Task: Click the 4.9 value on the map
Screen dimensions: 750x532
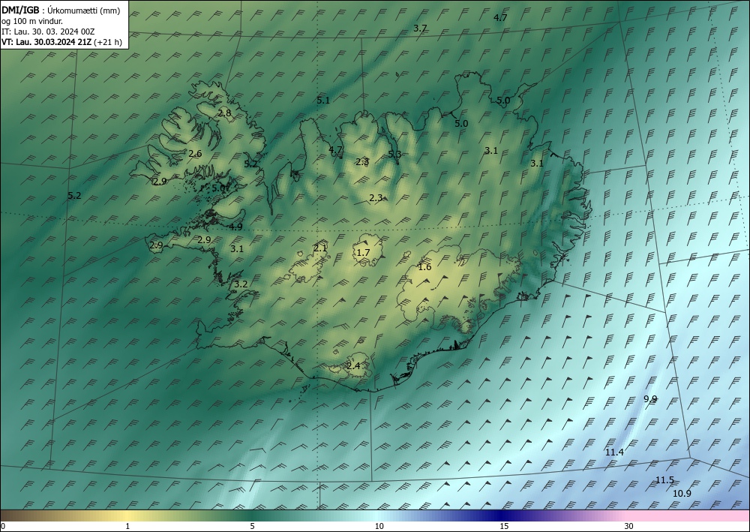Action: point(235,227)
